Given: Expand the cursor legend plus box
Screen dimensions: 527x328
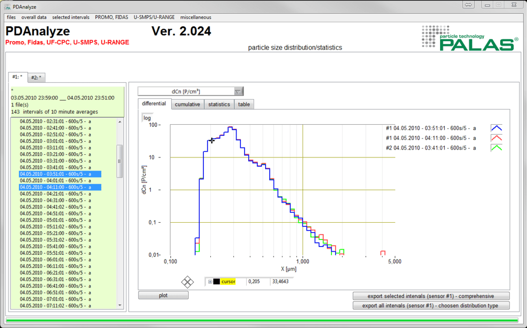Looking at the screenshot, I should (210, 282).
